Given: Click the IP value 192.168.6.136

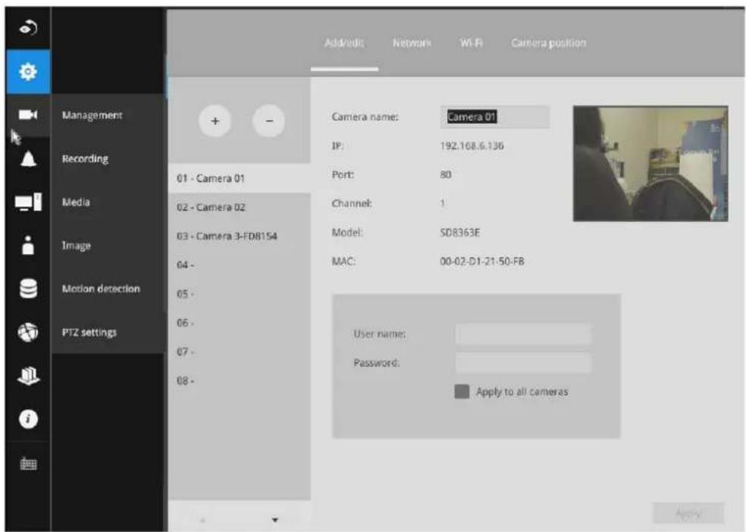Looking at the screenshot, I should tap(472, 146).
